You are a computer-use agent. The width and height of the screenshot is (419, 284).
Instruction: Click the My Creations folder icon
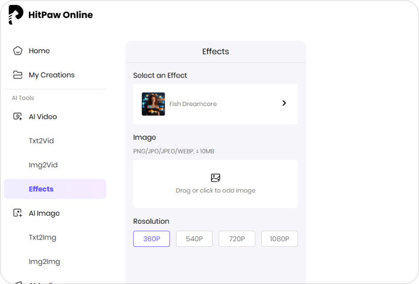(x=18, y=75)
